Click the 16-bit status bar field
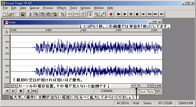 point(136,103)
